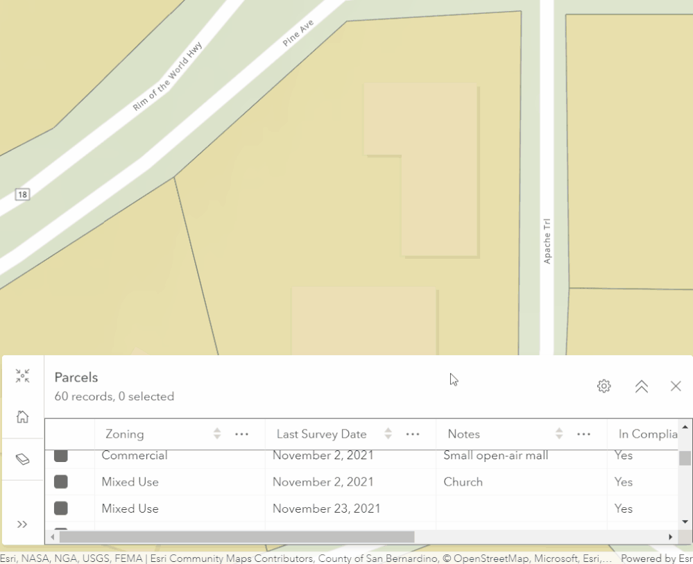Close the Parcels attribute table
Viewport: 693px width, 564px height.
[x=676, y=386]
